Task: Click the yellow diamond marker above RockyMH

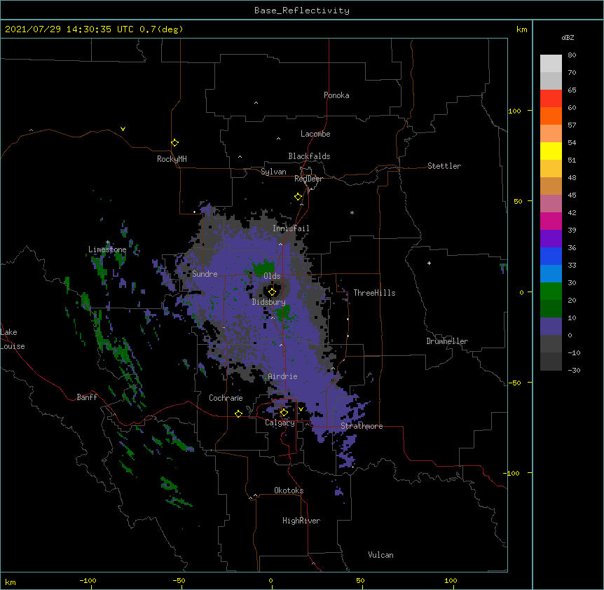Action: (x=174, y=143)
